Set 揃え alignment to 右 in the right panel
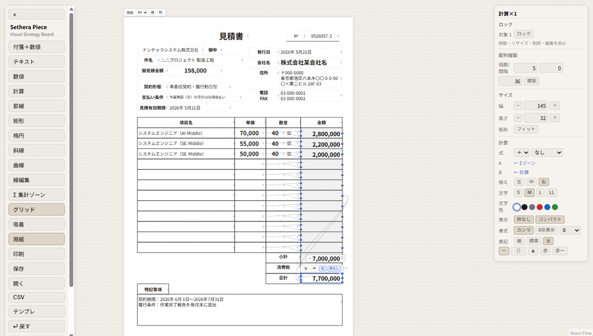 (544, 182)
